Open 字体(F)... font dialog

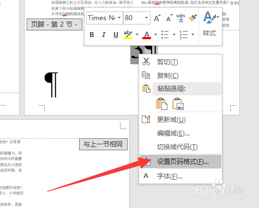click(x=180, y=176)
